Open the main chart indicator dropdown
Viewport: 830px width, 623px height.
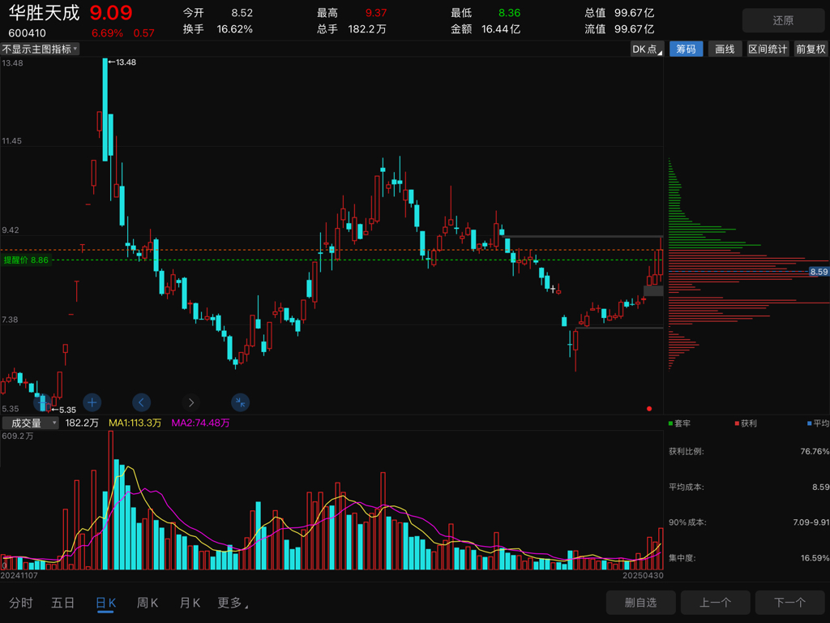40,49
